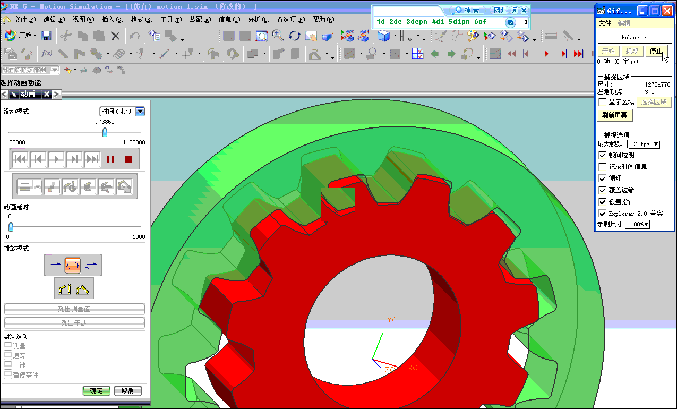Click Play forward in animation panel
This screenshot has width=677, height=409.
pos(56,159)
